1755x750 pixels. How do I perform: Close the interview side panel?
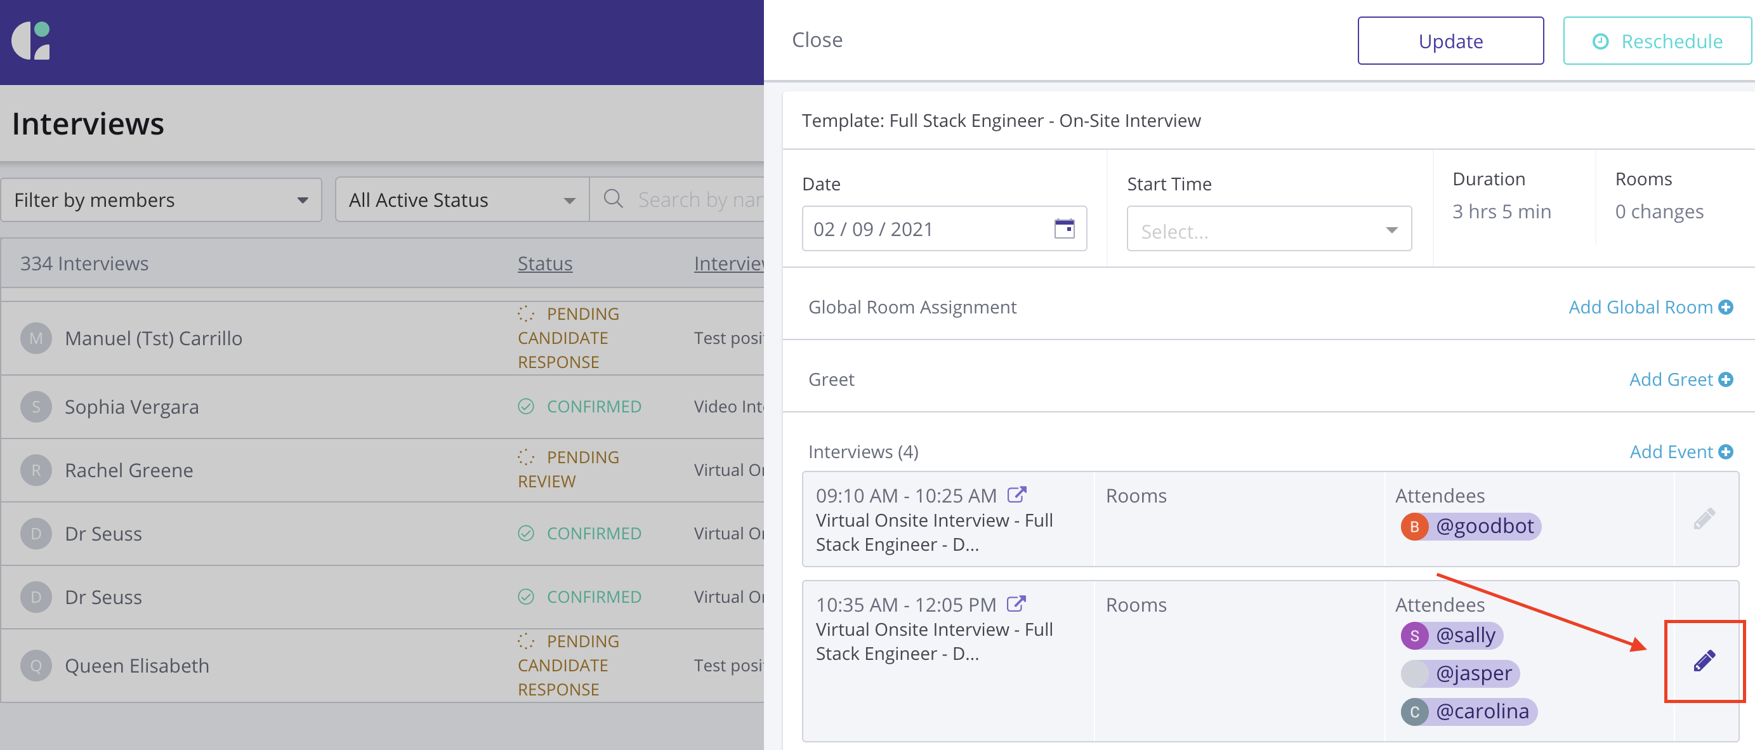click(817, 40)
